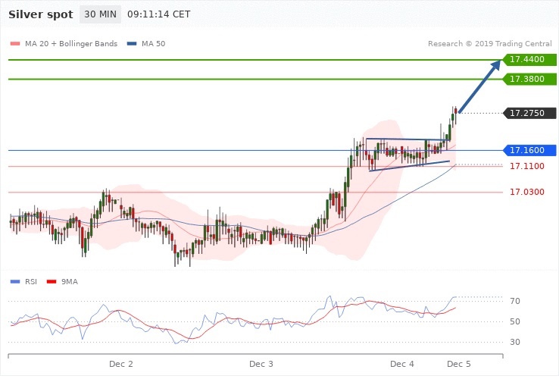Click the Silver spot instrument title
Viewport: 559px width, 379px height.
pyautogui.click(x=42, y=14)
